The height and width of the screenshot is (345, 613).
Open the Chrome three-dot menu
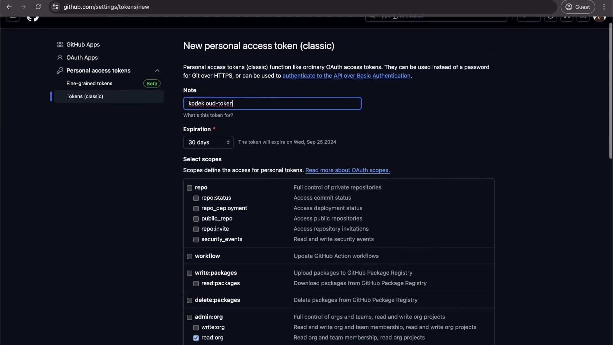tap(604, 7)
